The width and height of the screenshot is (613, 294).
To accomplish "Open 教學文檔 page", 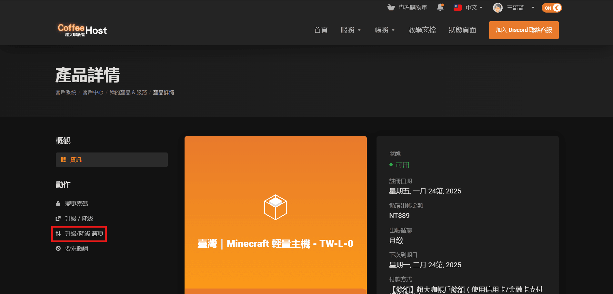I will tap(422, 30).
